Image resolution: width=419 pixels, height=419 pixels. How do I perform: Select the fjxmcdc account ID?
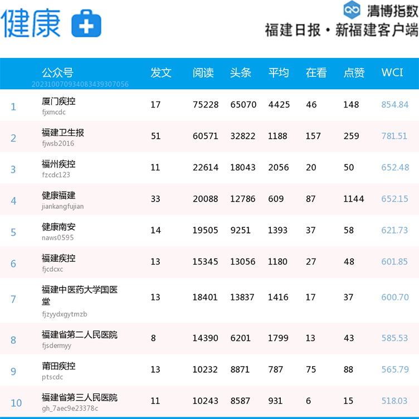(53, 112)
